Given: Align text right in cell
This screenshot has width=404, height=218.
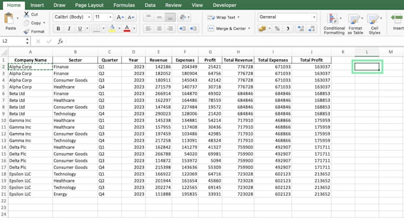Looking at the screenshot, I should [x=170, y=29].
